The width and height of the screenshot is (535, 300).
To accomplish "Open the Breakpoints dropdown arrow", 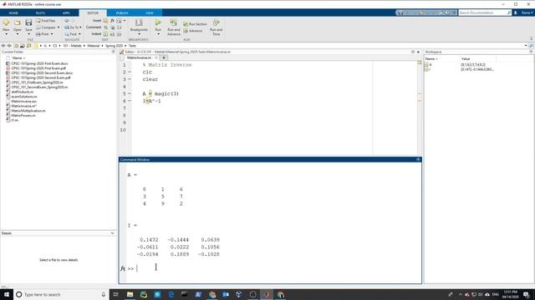I will 139,34.
